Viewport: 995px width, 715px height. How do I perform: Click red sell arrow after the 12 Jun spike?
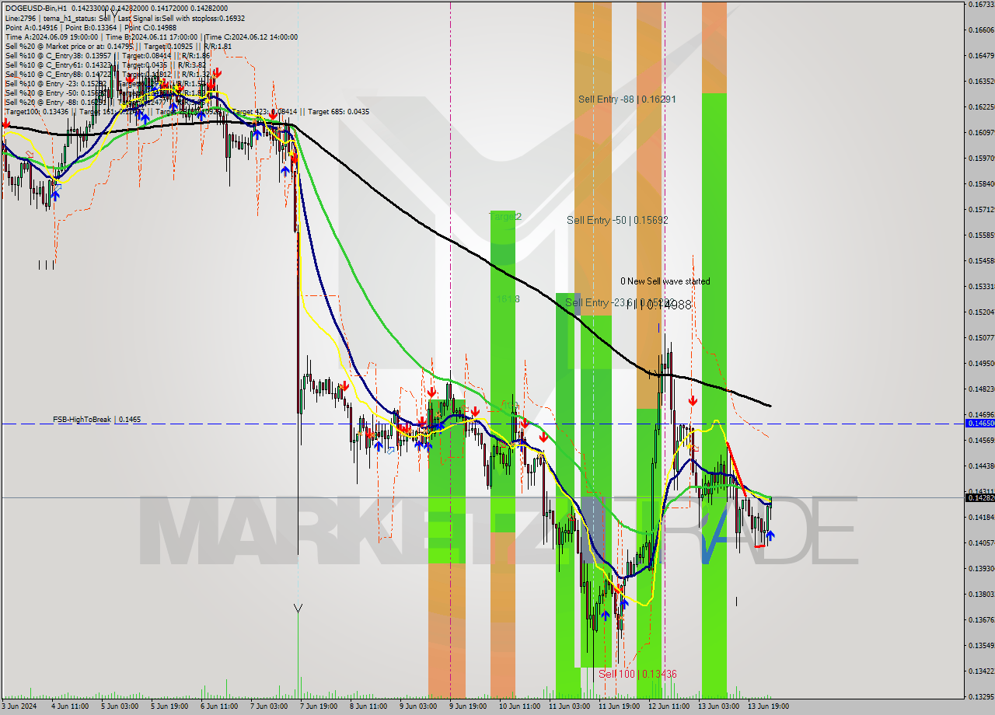[x=693, y=401]
